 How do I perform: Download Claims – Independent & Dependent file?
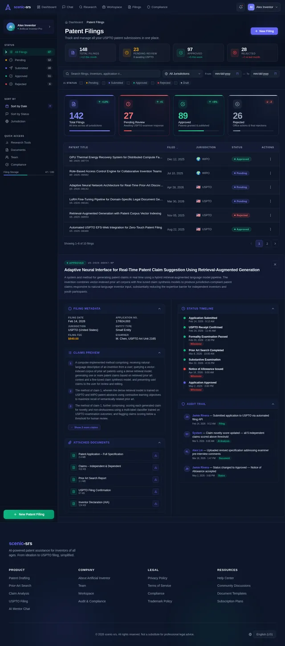(155, 467)
